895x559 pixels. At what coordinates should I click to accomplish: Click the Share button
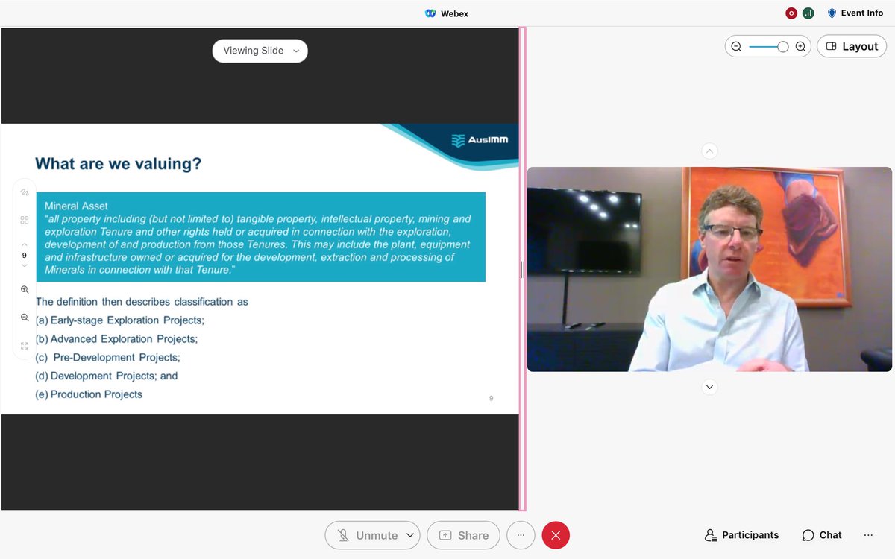coord(463,535)
